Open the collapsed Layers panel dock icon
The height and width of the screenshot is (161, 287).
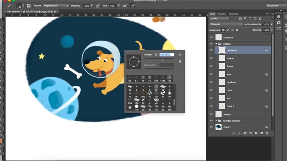(x=278, y=17)
